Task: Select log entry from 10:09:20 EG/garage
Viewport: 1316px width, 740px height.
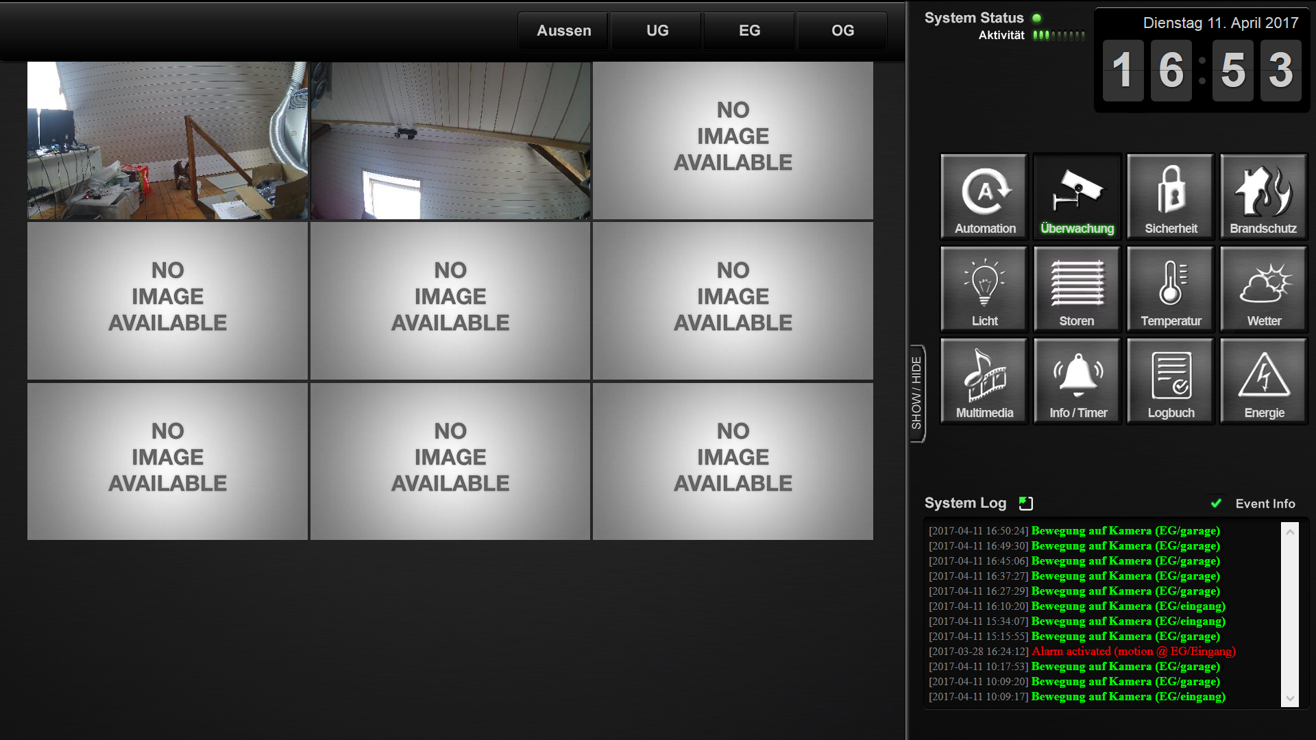Action: pos(1074,682)
